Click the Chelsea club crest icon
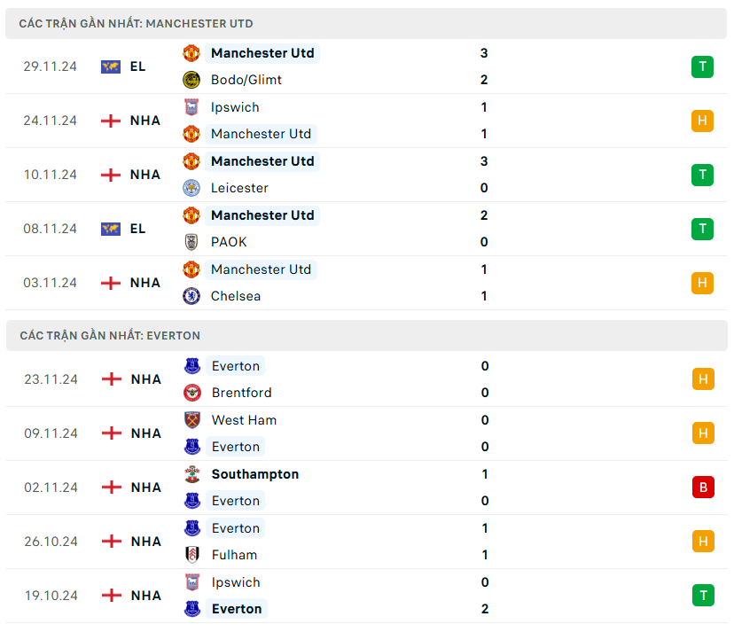 coord(191,296)
